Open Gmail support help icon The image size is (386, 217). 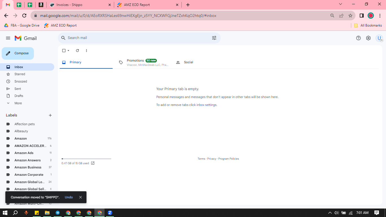click(358, 38)
